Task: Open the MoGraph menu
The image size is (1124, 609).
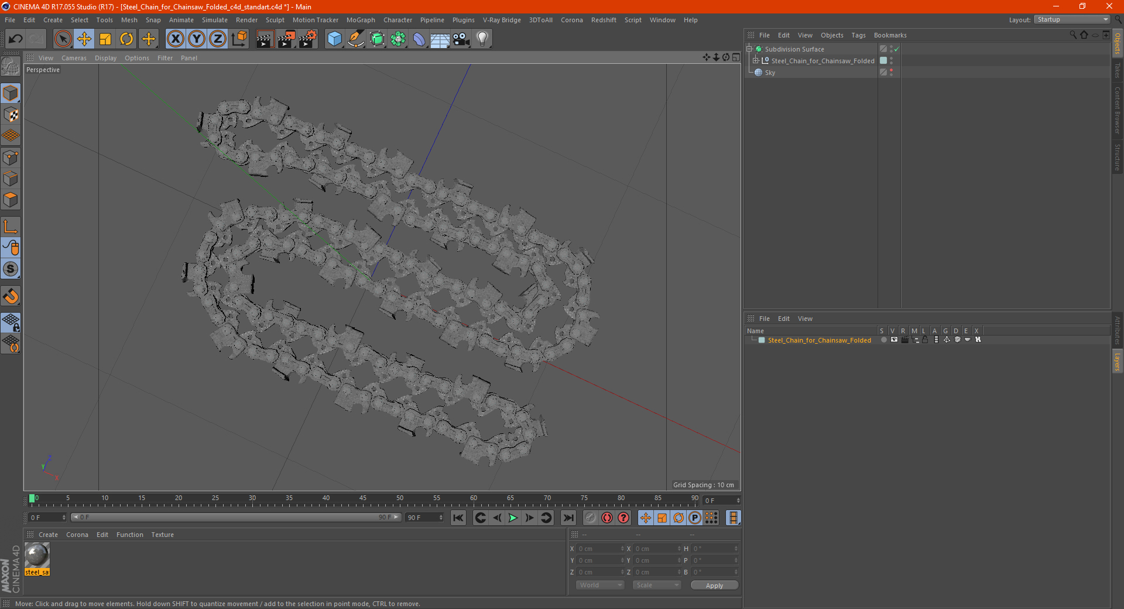Action: click(x=361, y=20)
